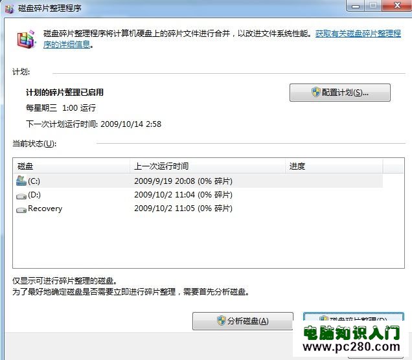
Task: Click the 进度 column header
Action: (334, 166)
